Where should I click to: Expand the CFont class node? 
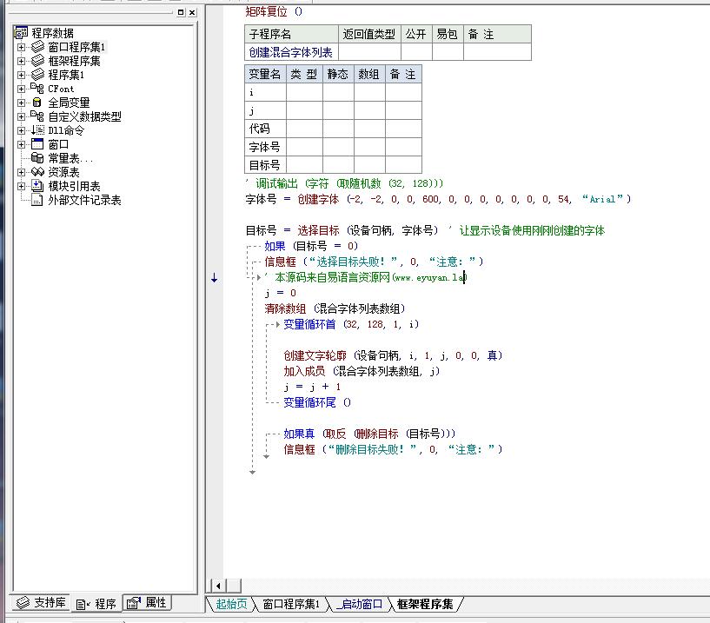22,89
